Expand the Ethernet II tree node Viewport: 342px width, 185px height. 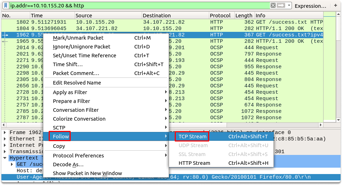5,139
